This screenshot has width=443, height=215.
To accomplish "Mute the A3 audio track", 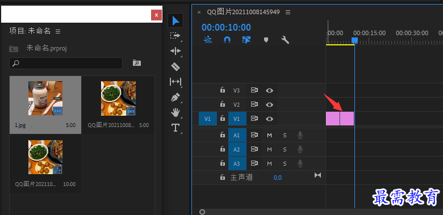I will click(269, 163).
